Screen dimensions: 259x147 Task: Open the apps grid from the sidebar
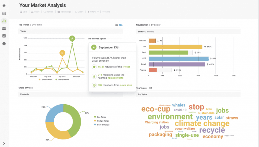(x=4, y=13)
